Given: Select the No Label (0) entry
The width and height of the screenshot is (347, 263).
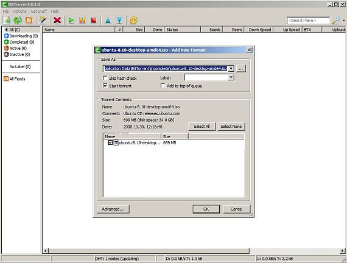Looking at the screenshot, I should pyautogui.click(x=20, y=66).
